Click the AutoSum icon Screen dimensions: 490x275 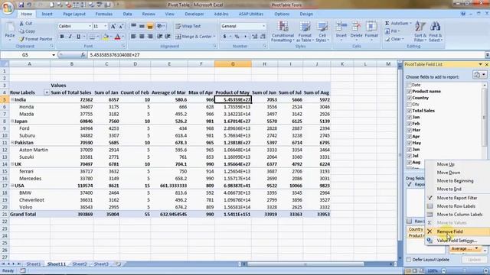coord(387,24)
